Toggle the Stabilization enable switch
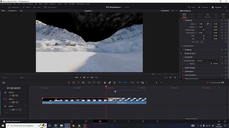Screen dimensions: 229x128 182,71
